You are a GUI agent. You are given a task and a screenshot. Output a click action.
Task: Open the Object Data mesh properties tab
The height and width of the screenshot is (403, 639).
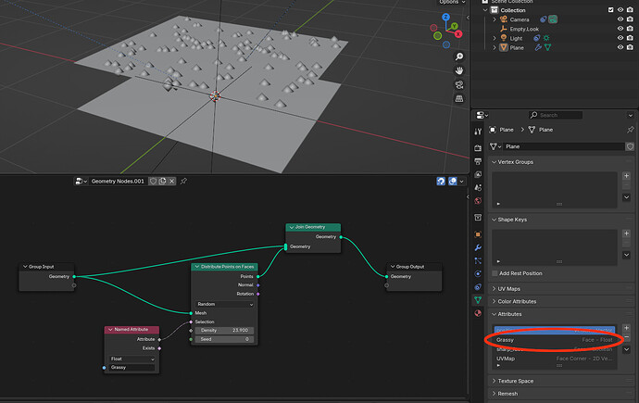coord(478,300)
